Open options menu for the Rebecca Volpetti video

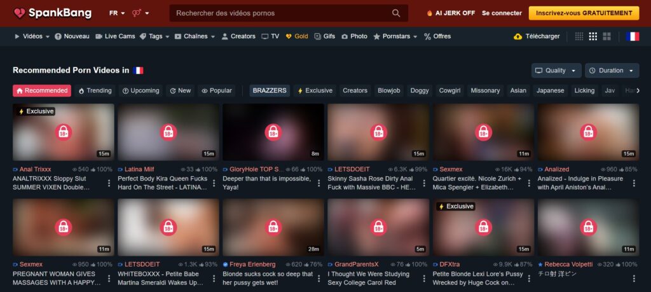[634, 278]
